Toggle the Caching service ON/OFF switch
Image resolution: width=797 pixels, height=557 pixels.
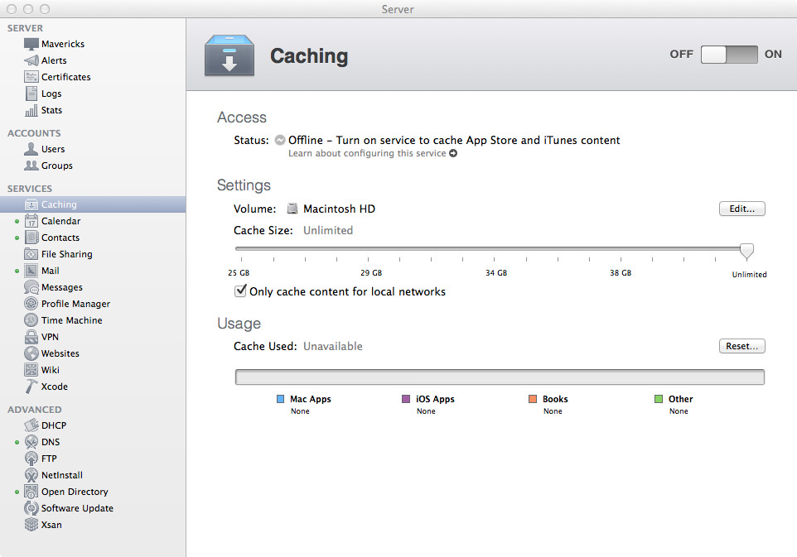(x=729, y=55)
